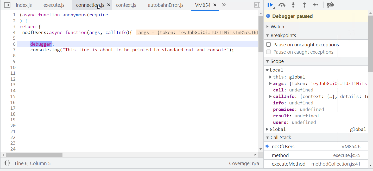Click the editor scroll down arrow
This screenshot has width=373, height=171.
click(x=261, y=149)
